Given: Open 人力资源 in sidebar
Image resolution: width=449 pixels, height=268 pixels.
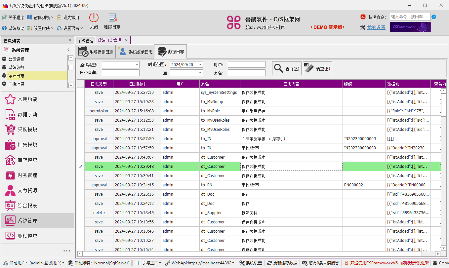Looking at the screenshot, I should pyautogui.click(x=38, y=190).
